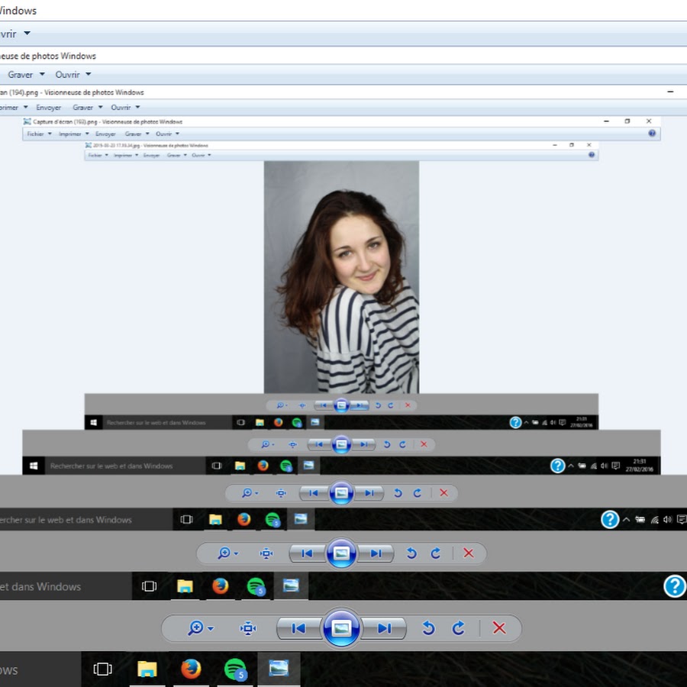Click the largest fit-to-window actual size icon
Screen dimensions: 687x687
point(248,627)
